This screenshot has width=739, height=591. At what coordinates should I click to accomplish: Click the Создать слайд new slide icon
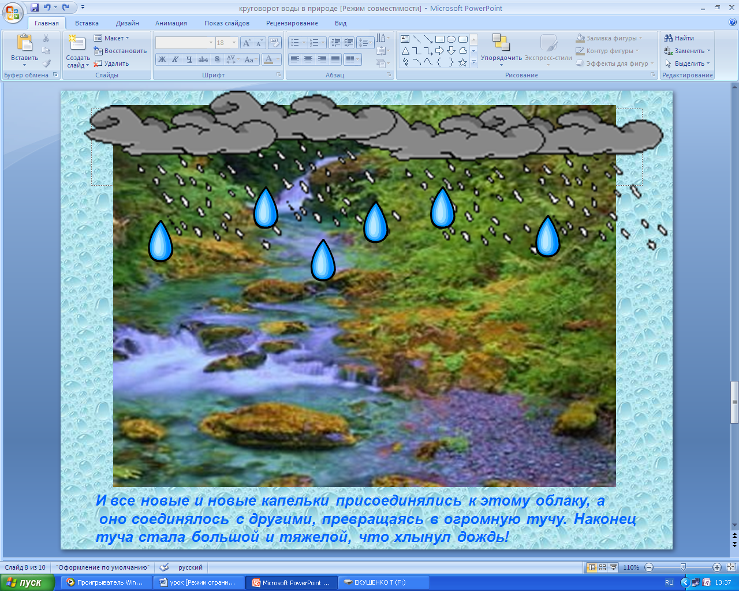point(77,44)
